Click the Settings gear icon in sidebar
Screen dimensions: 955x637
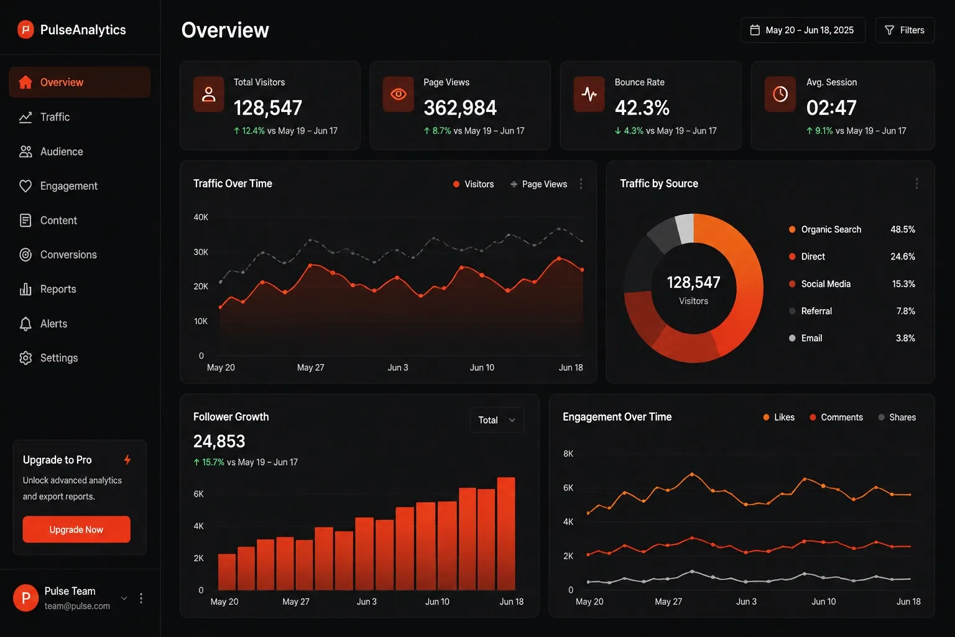(25, 358)
